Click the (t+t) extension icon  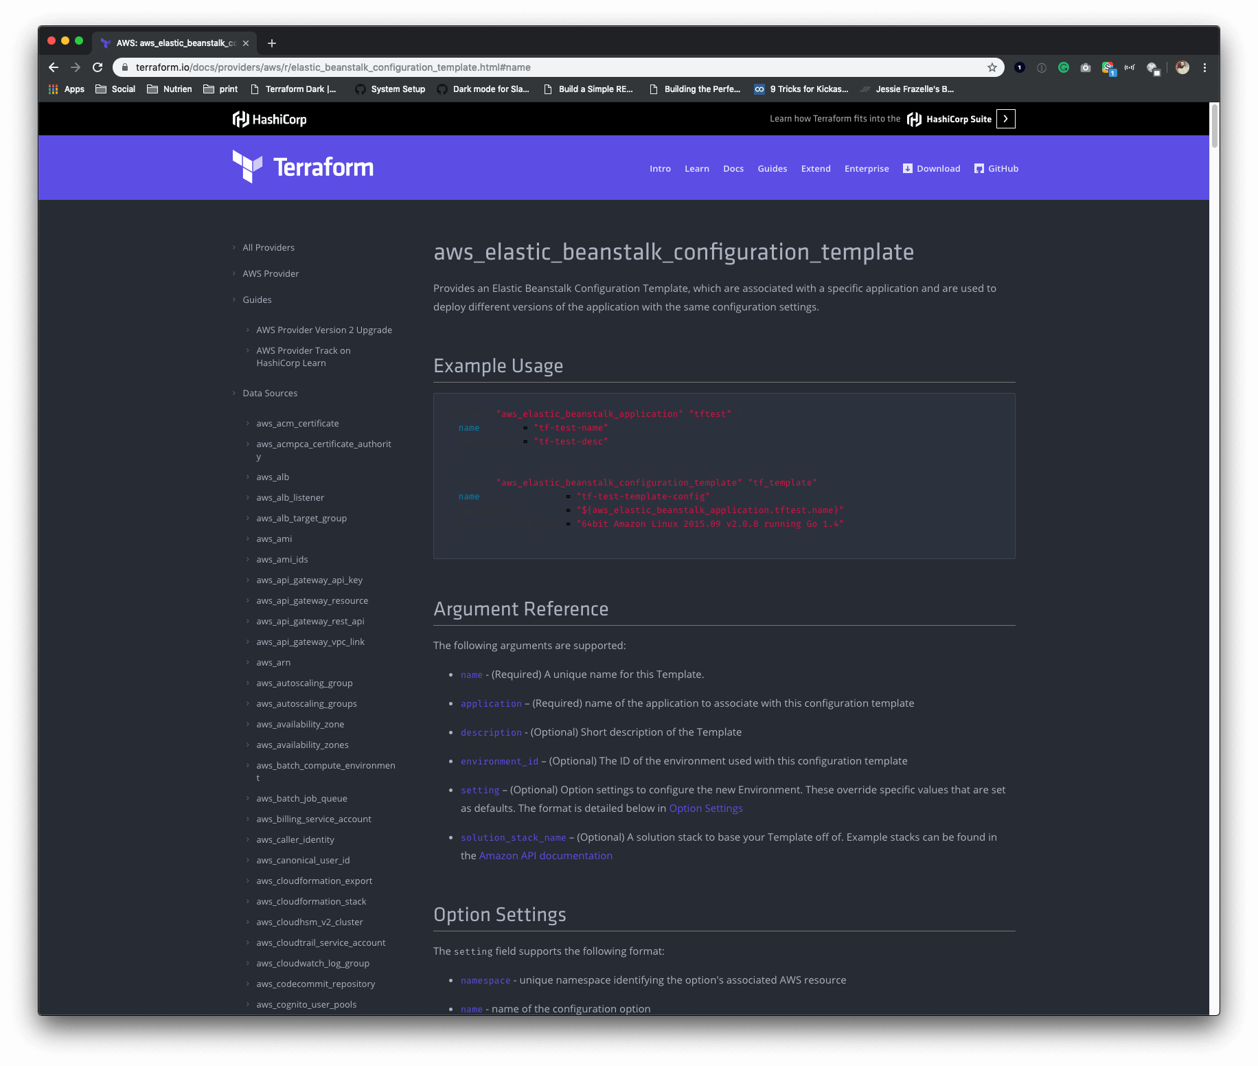1130,67
